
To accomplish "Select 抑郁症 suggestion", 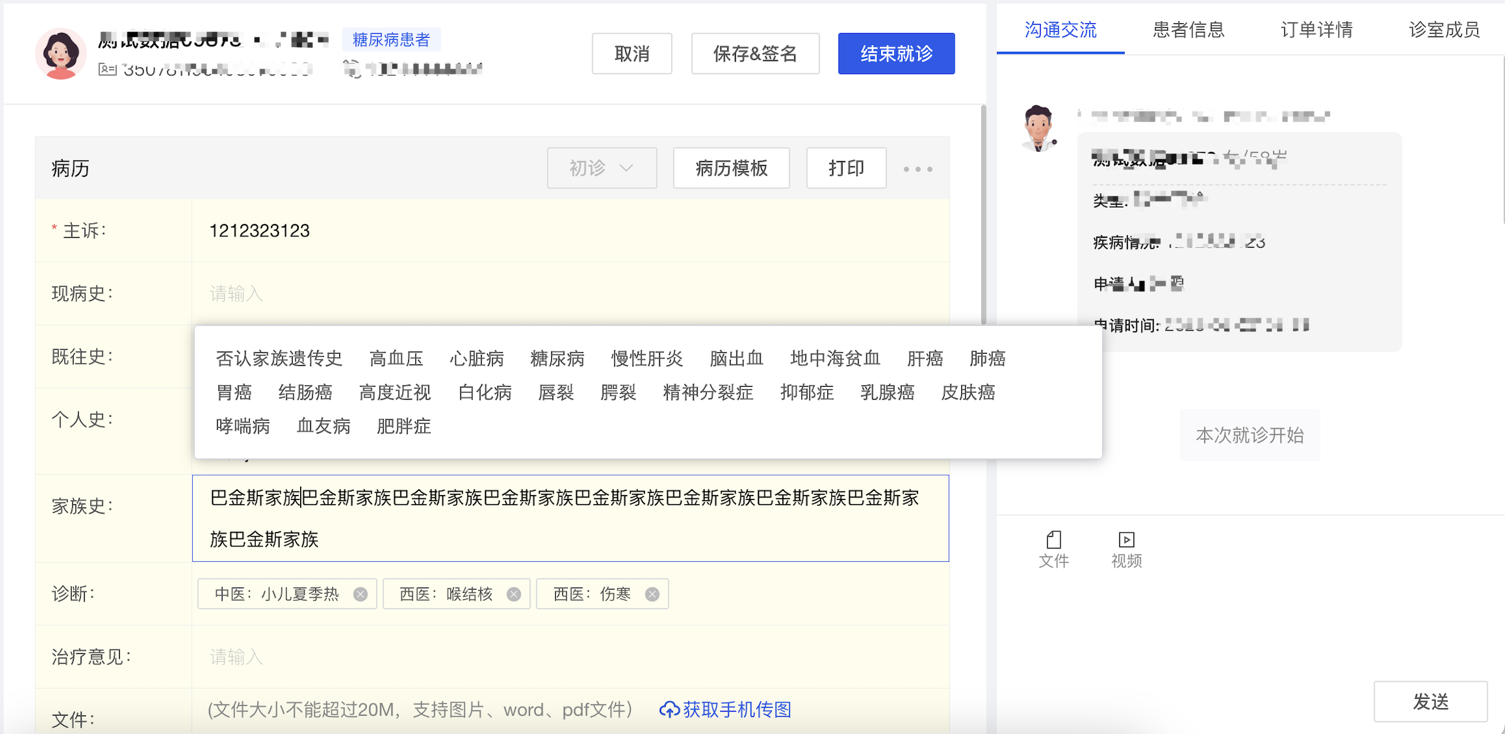I will pyautogui.click(x=807, y=392).
